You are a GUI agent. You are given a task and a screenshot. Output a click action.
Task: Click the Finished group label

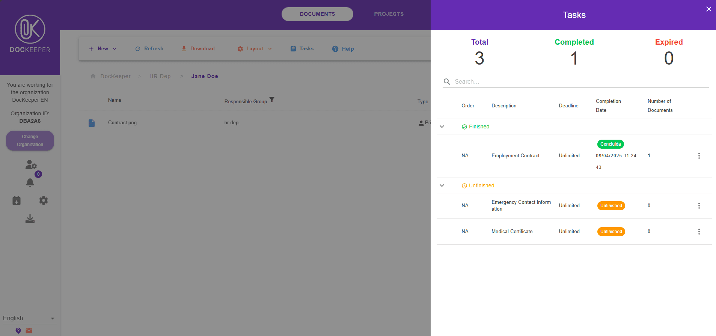click(x=479, y=127)
